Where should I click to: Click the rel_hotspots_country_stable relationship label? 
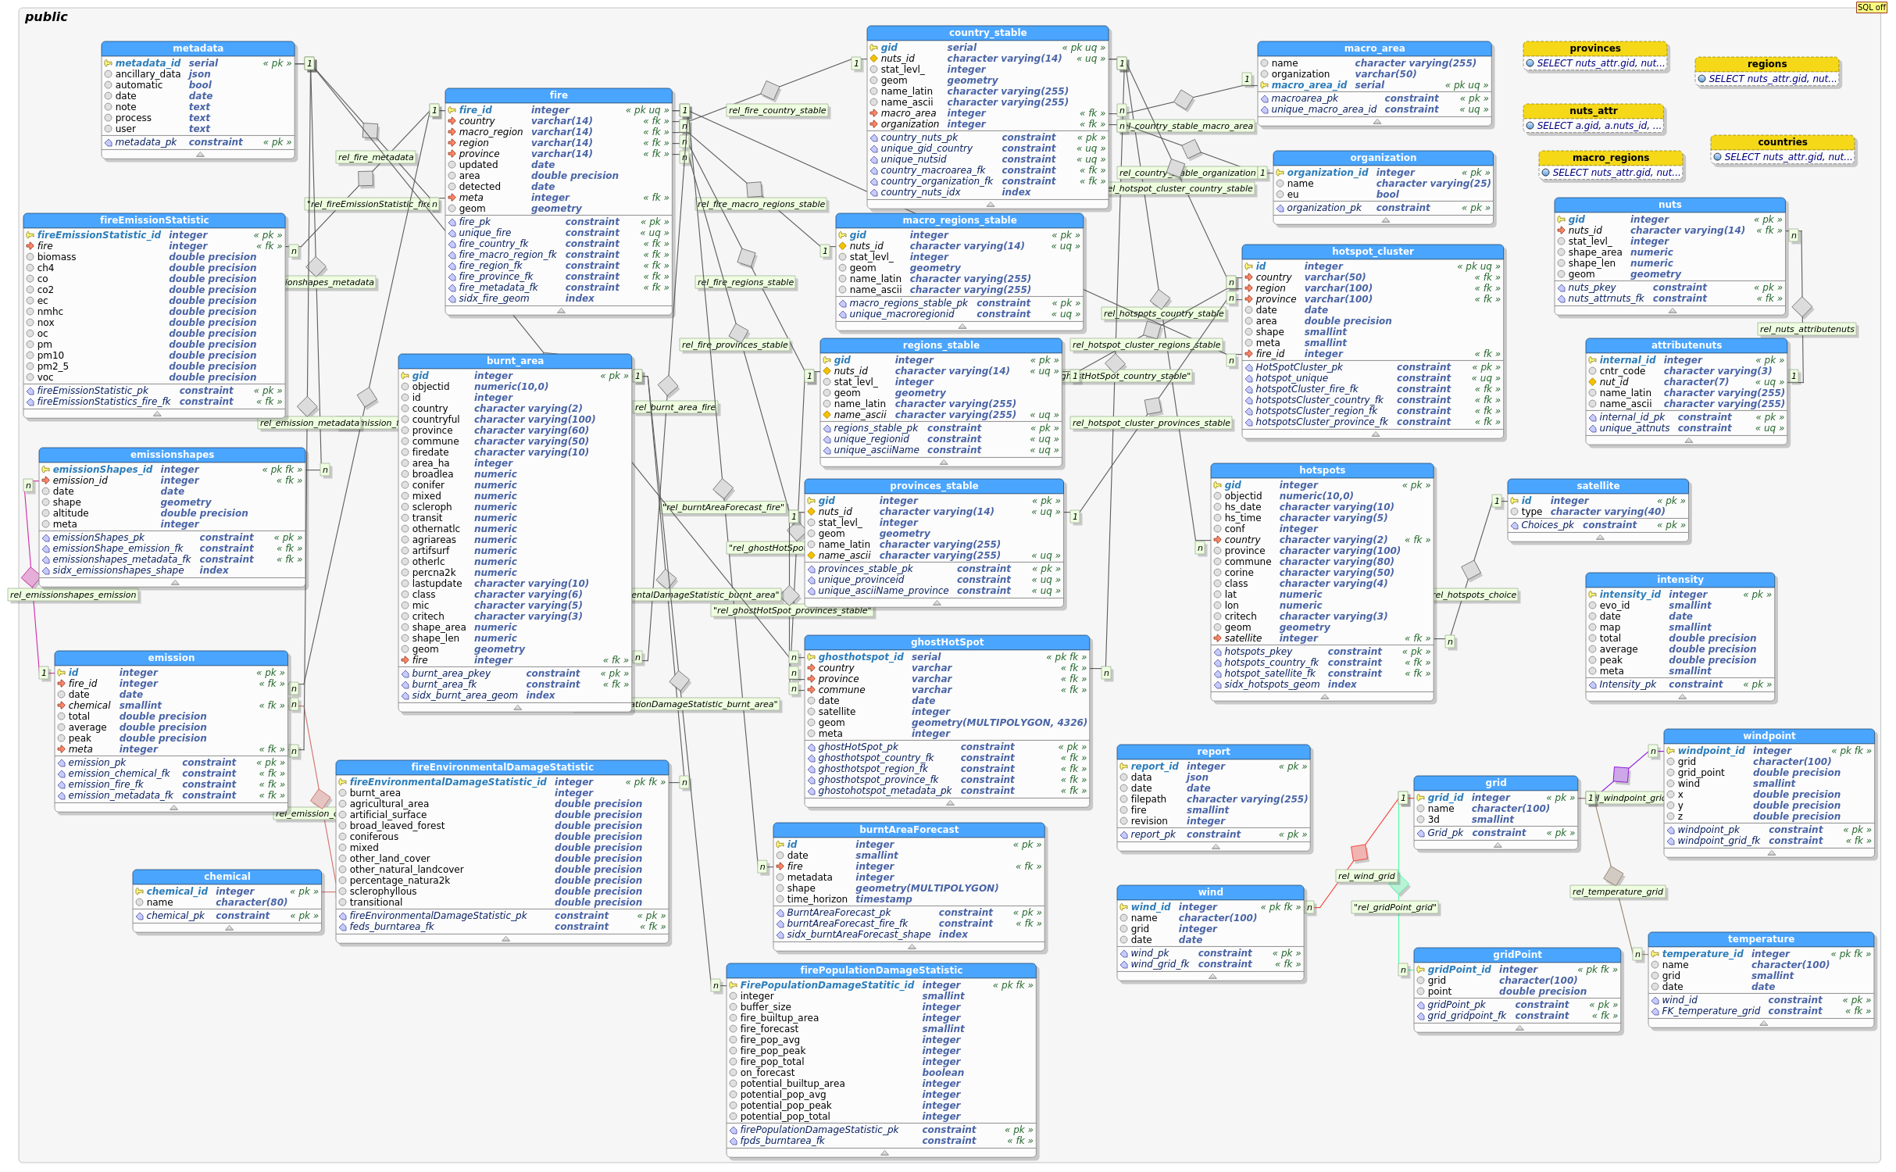tap(1163, 313)
